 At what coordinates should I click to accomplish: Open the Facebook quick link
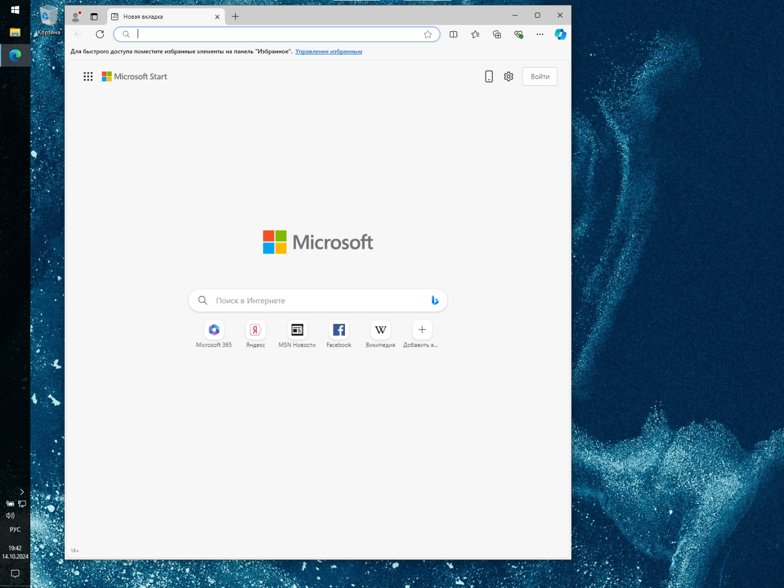point(339,334)
